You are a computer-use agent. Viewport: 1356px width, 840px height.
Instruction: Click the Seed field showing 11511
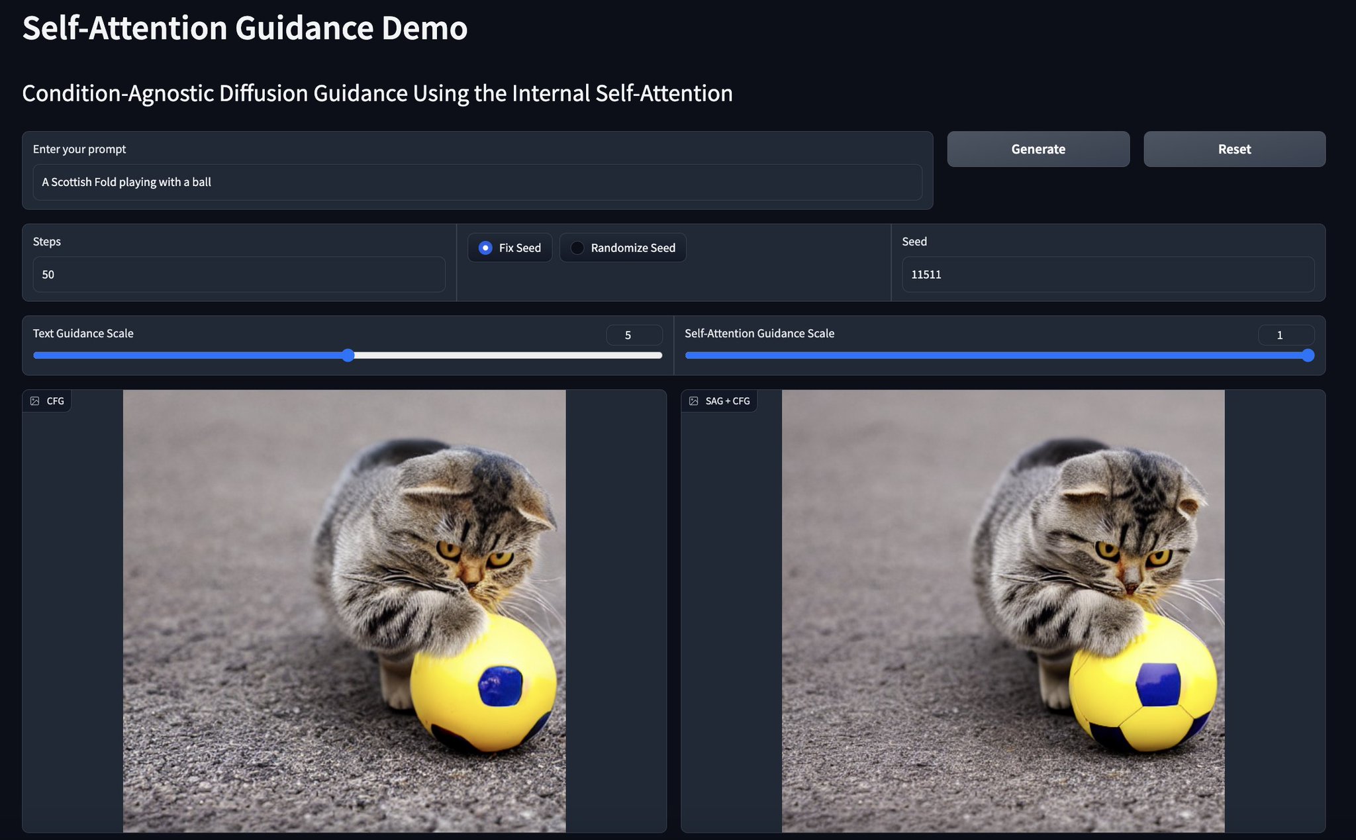pyautogui.click(x=1107, y=274)
